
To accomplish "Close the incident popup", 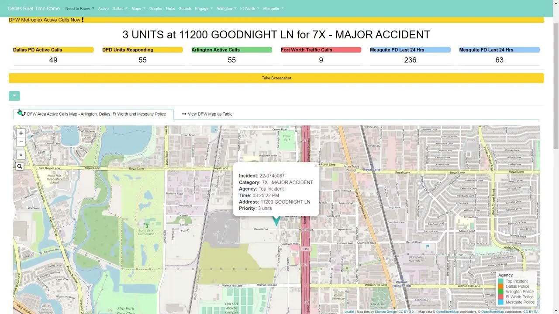I will [x=316, y=166].
